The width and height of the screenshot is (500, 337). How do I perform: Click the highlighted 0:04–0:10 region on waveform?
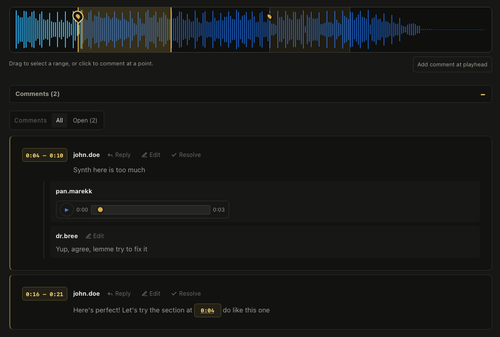125,30
